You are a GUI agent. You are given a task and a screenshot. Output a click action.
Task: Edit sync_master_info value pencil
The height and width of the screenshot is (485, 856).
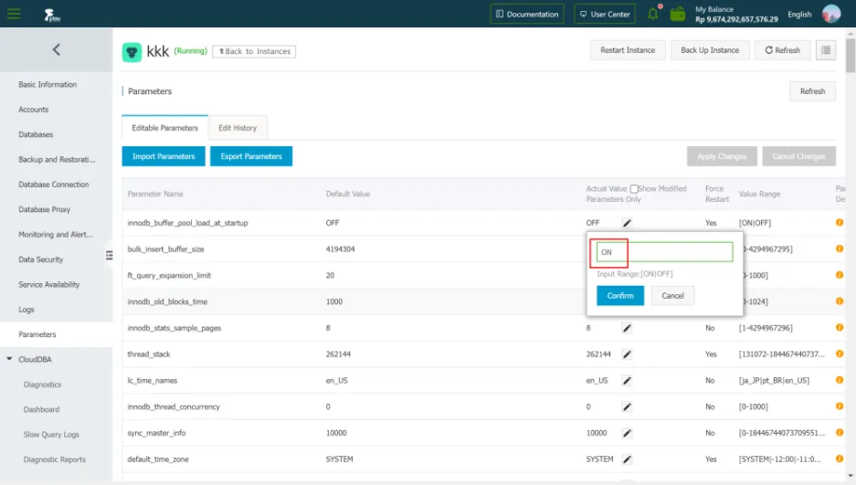point(627,433)
